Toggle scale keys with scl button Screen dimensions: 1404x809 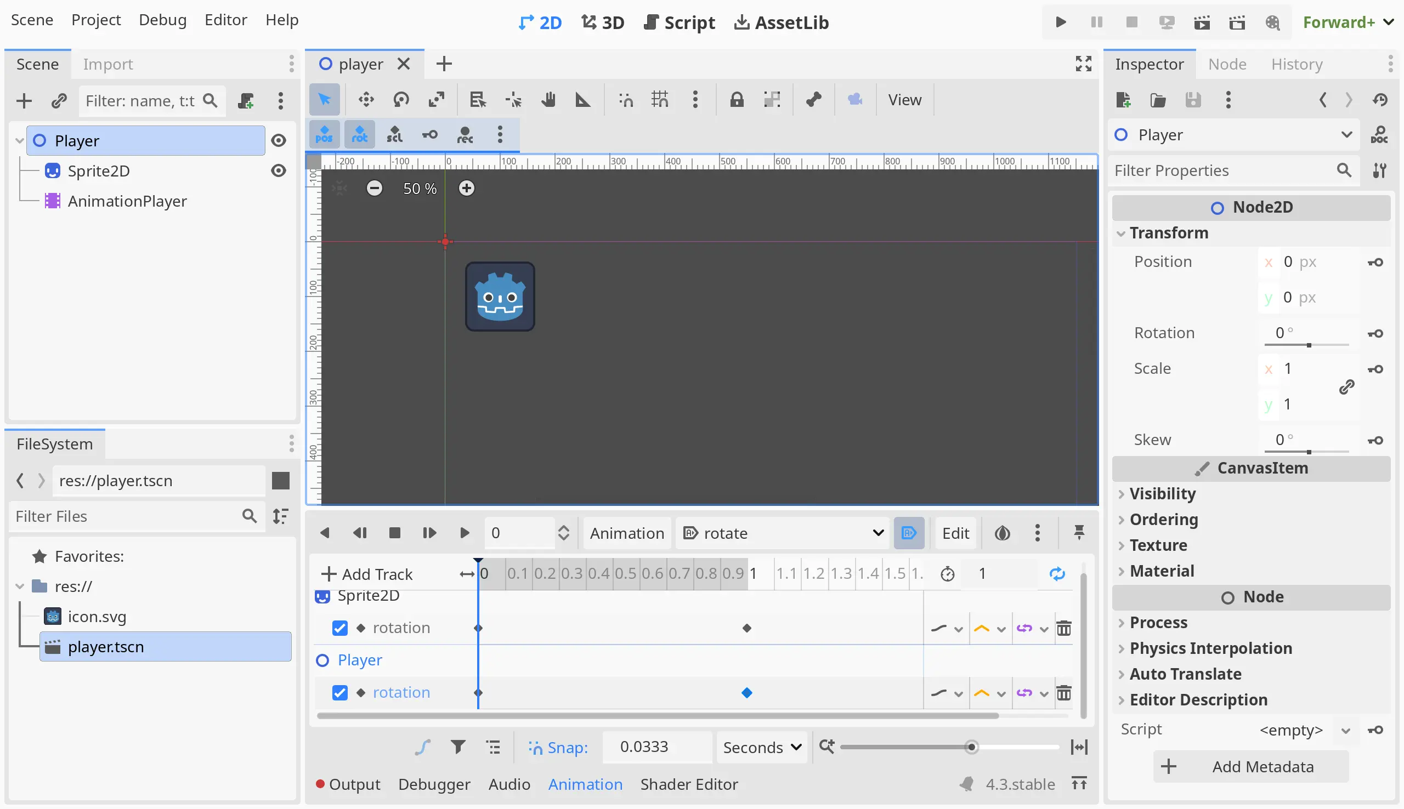click(x=395, y=134)
